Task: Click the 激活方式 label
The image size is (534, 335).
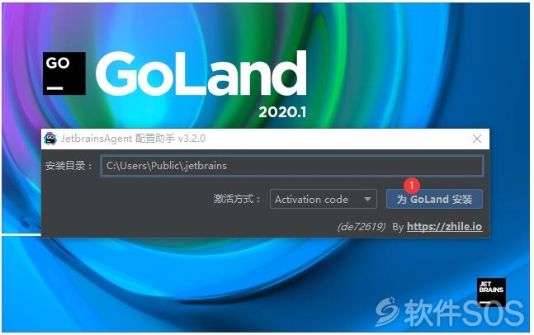Action: coord(237,199)
